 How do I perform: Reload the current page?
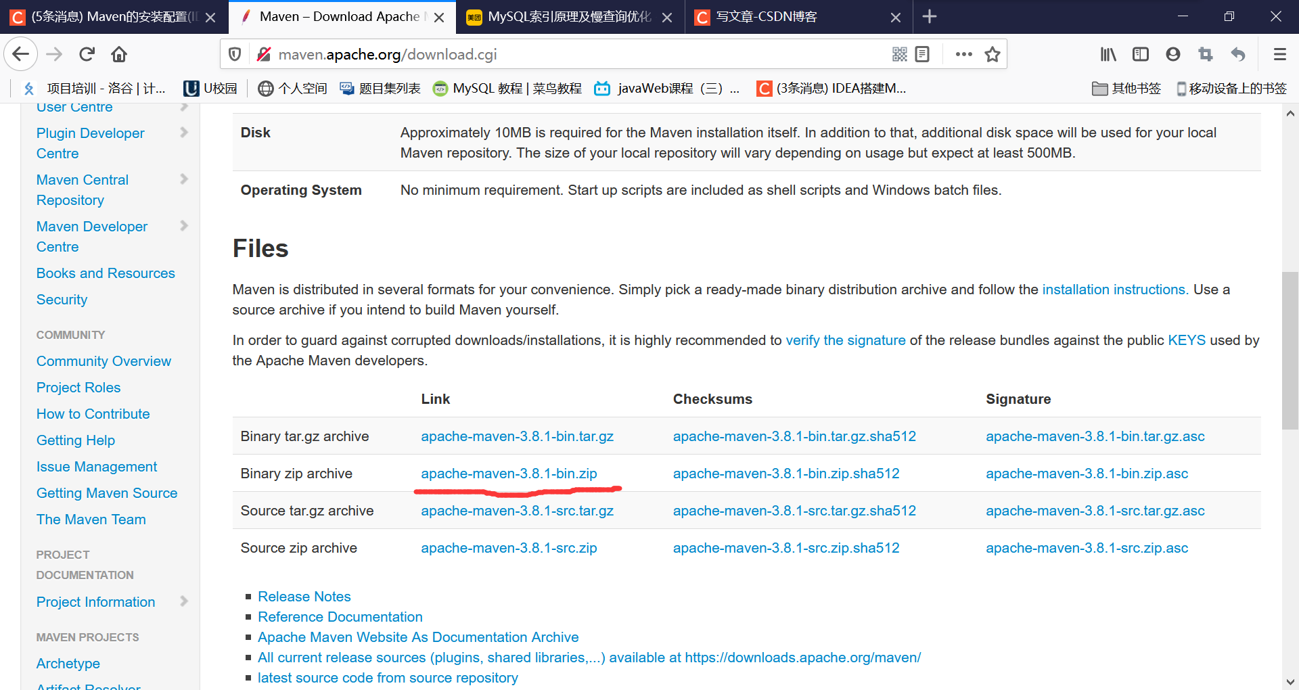click(87, 54)
